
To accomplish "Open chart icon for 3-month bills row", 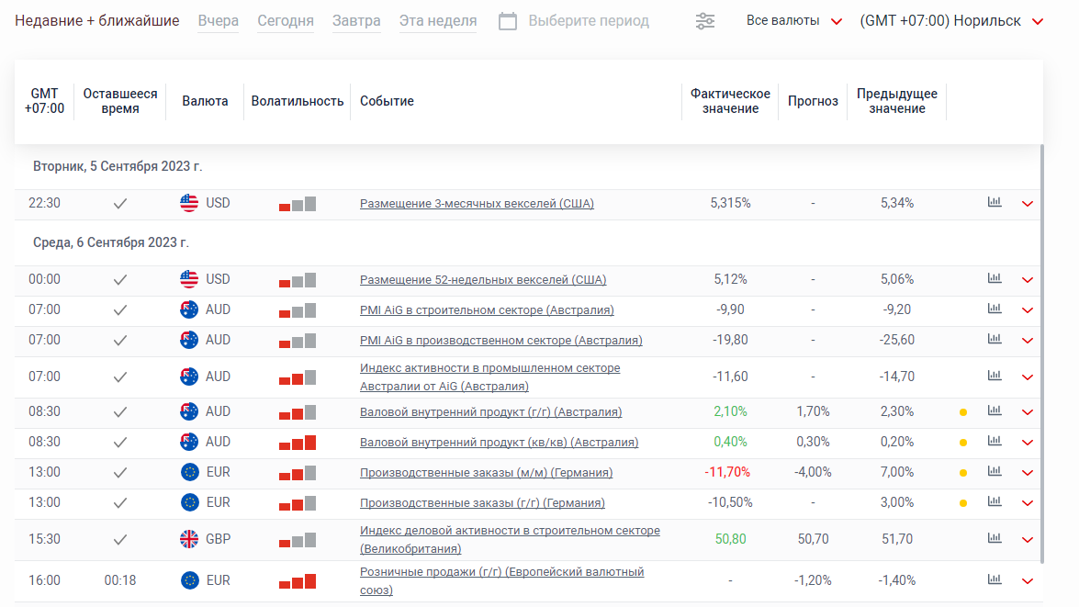I will click(x=995, y=202).
